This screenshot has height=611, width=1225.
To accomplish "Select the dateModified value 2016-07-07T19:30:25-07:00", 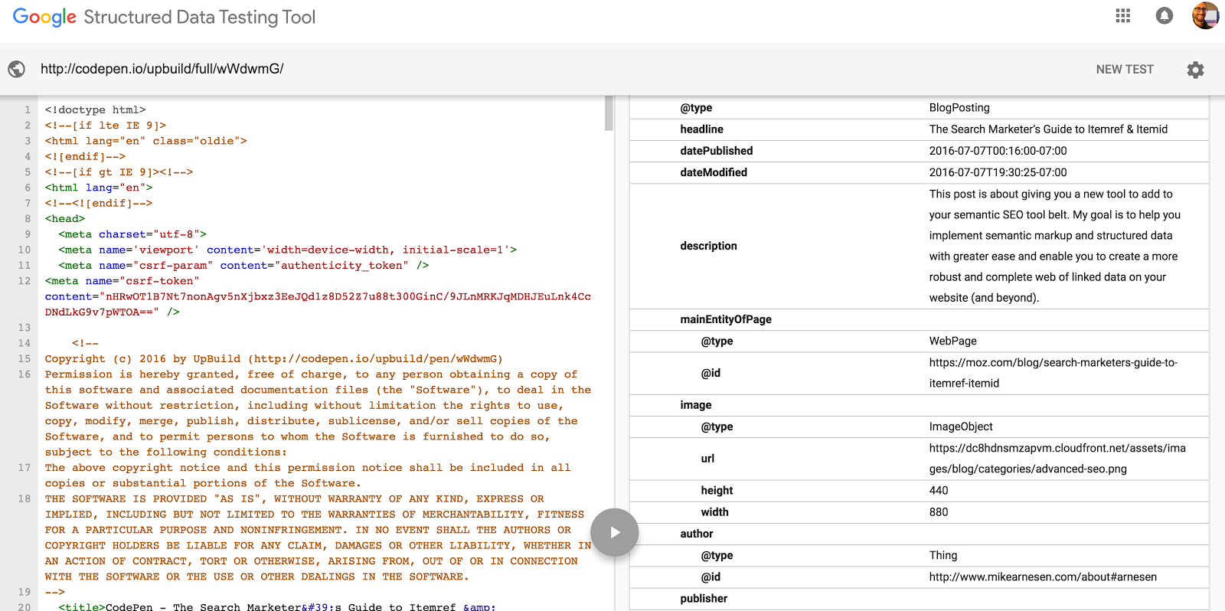I will click(998, 172).
